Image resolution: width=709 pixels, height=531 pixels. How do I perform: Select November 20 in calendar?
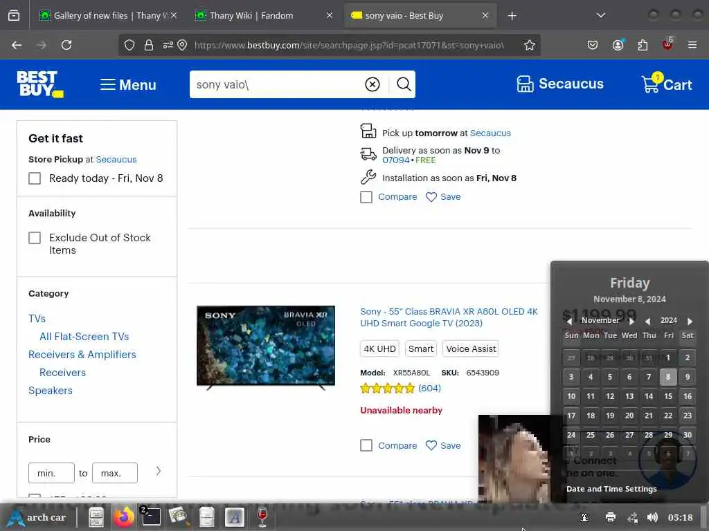(x=629, y=416)
